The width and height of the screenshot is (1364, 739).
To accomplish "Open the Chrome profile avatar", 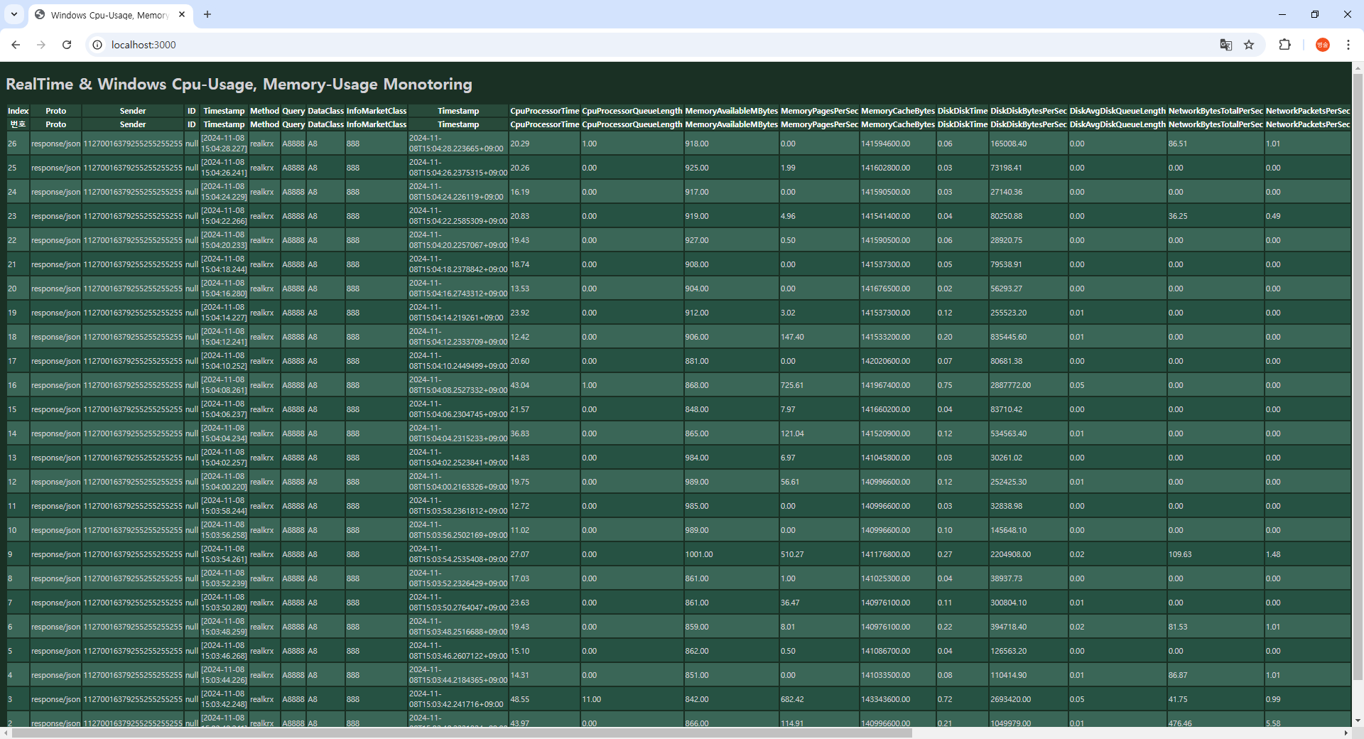I will 1322,45.
